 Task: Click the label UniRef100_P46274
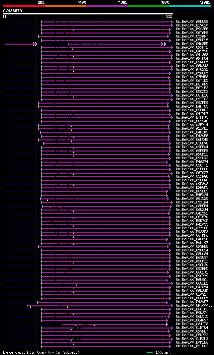coord(192,162)
